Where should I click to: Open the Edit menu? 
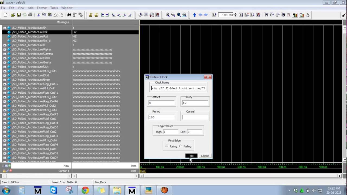click(12, 8)
